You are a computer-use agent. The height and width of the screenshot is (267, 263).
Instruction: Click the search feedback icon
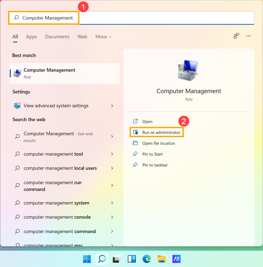[236, 36]
